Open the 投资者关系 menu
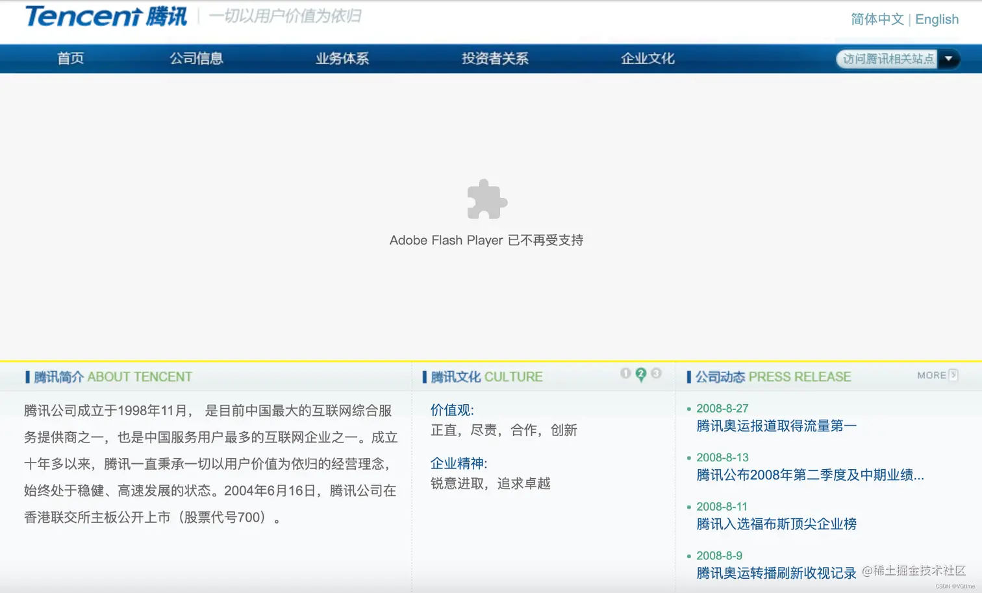The image size is (982, 593). [x=495, y=58]
